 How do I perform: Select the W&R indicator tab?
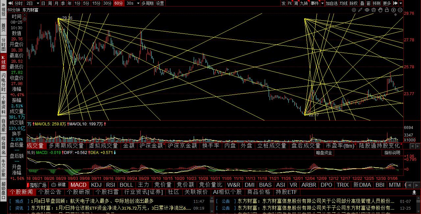(x=234, y=185)
